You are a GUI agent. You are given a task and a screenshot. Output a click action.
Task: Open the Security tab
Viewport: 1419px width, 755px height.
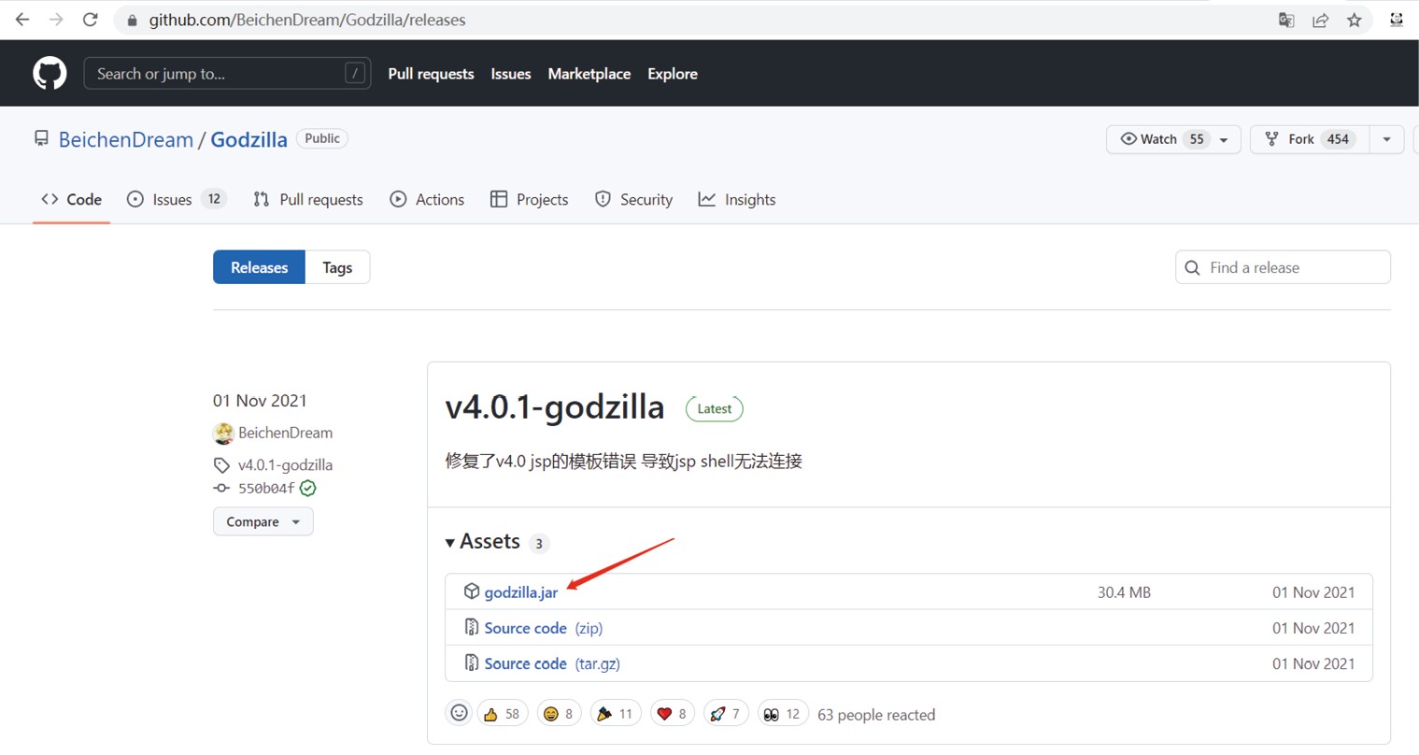(x=633, y=199)
